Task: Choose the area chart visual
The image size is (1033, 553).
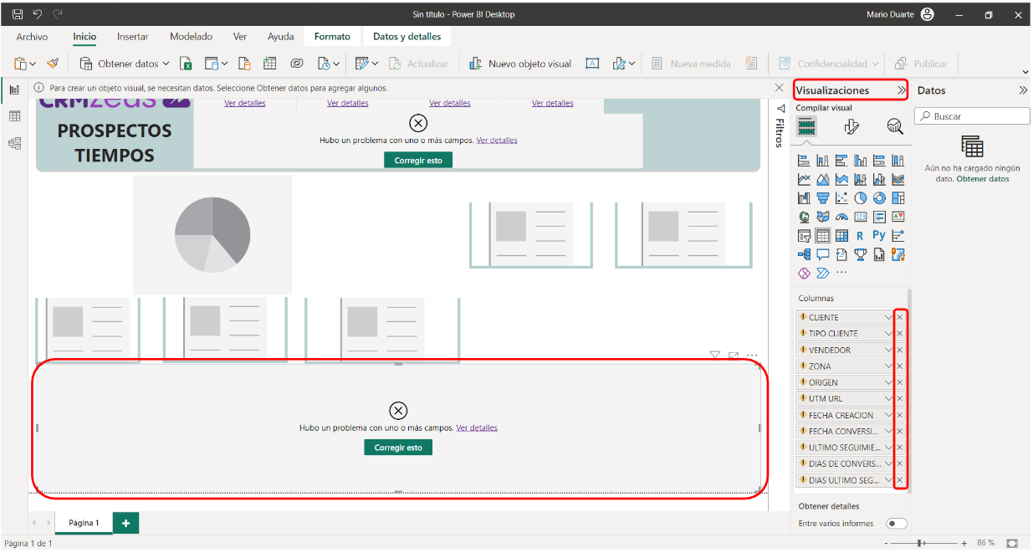Action: point(823,179)
